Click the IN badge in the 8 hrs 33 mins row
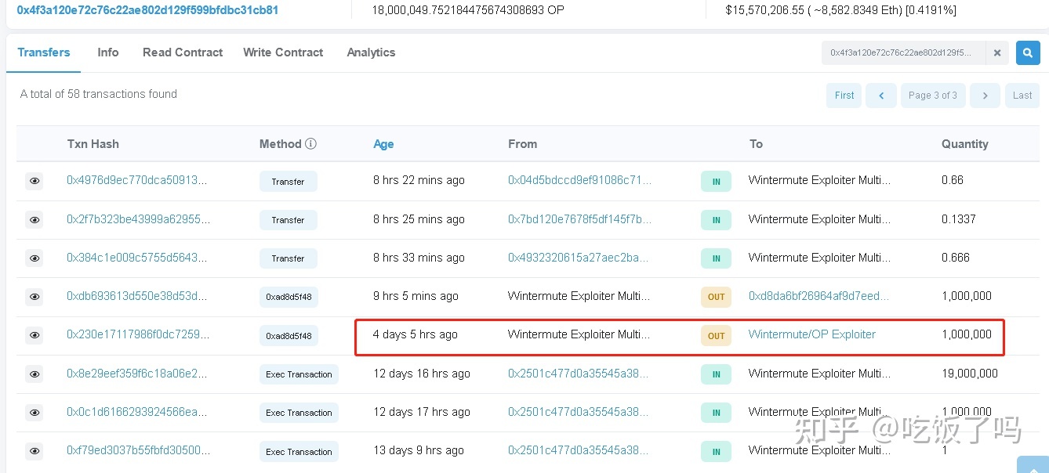Viewport: 1049px width, 473px height. point(716,258)
